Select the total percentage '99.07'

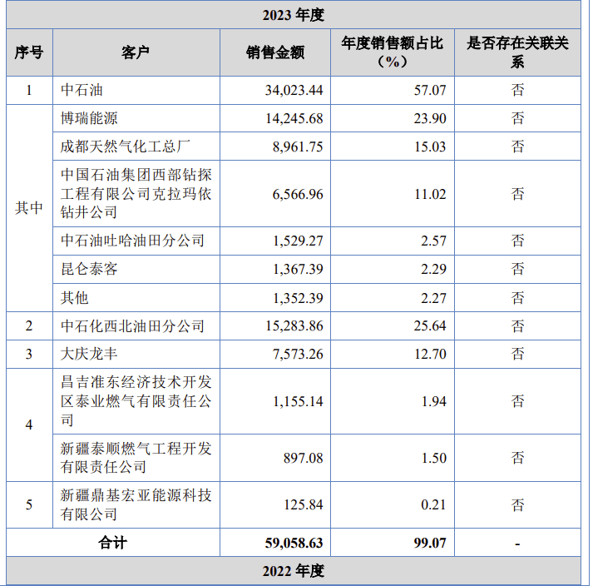pyautogui.click(x=430, y=543)
